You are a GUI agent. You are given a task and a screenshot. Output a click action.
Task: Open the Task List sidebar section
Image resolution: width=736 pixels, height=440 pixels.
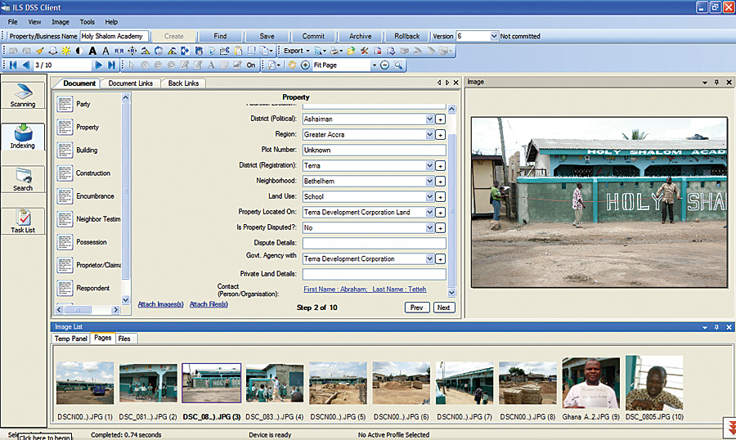pyautogui.click(x=23, y=221)
